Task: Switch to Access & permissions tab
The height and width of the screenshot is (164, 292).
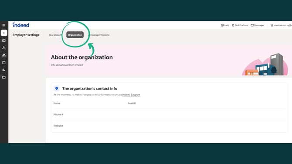Action: tap(99, 35)
